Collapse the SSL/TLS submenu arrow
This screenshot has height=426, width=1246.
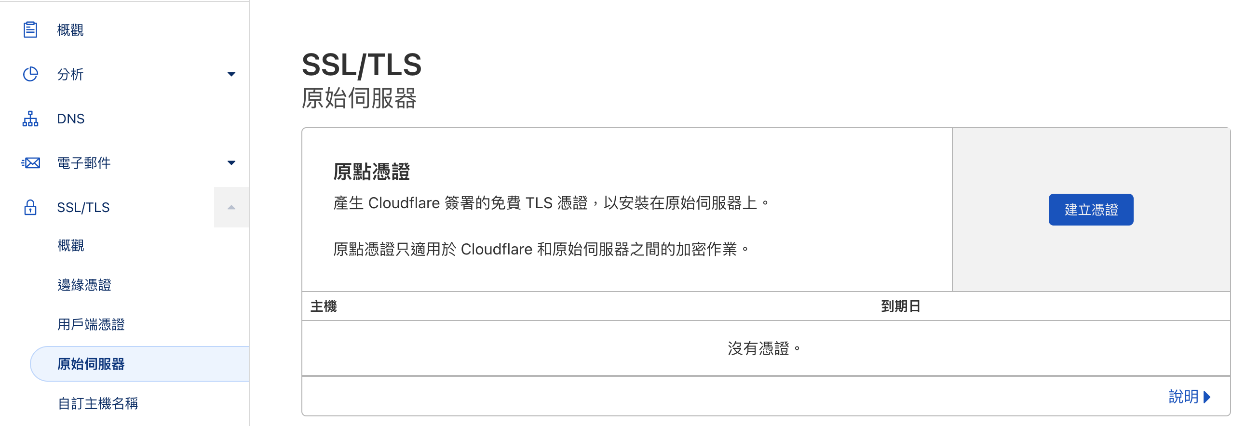point(231,207)
